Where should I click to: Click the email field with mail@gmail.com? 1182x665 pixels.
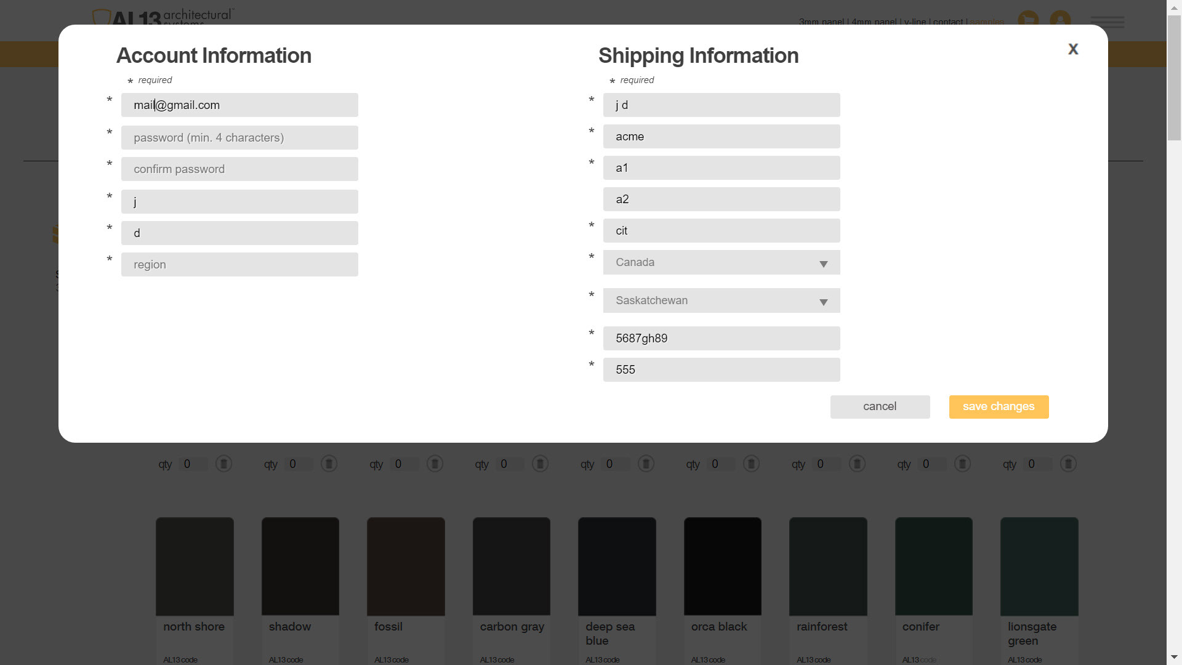click(x=239, y=105)
